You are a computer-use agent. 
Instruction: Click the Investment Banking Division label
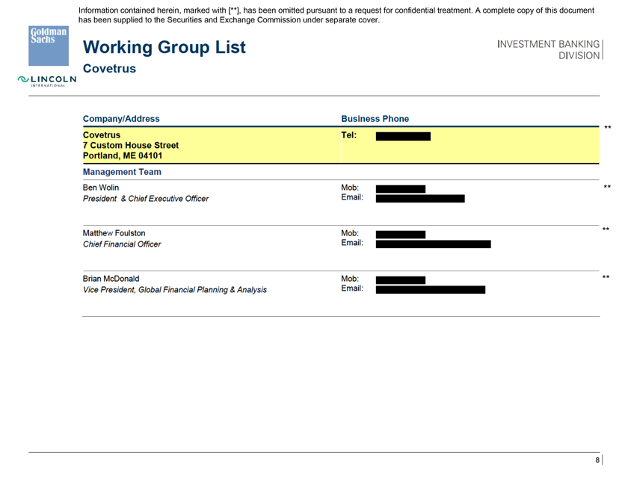point(549,49)
